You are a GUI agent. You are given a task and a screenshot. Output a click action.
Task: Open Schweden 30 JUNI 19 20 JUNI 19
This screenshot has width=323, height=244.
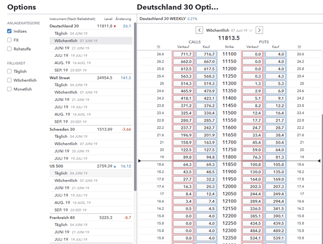click(x=91, y=151)
